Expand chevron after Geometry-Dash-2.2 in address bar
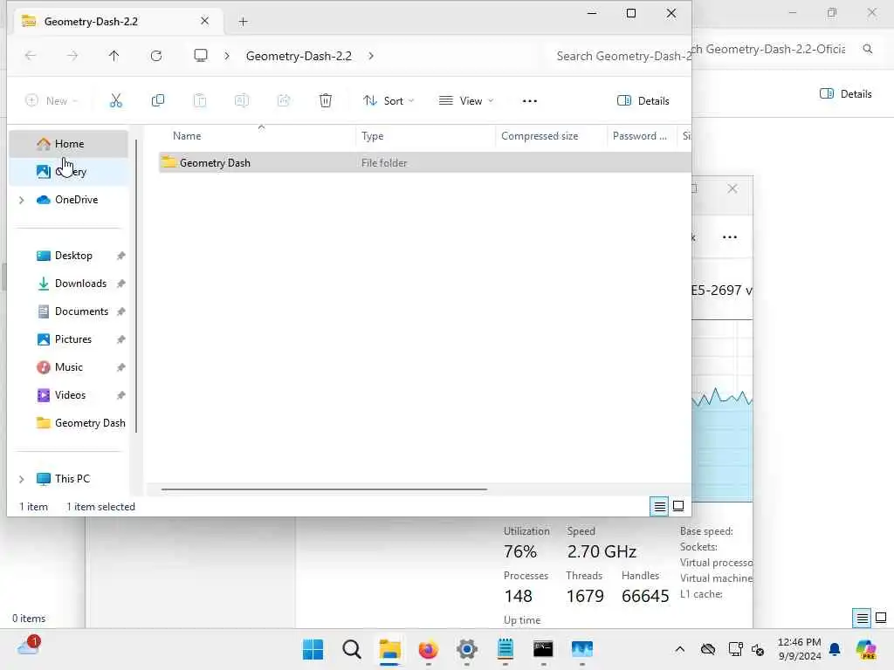This screenshot has height=670, width=894. (x=371, y=56)
